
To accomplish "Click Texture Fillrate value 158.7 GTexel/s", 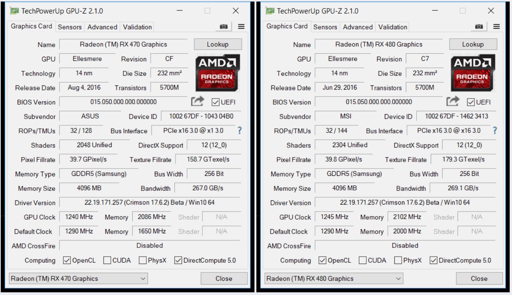I will [208, 159].
